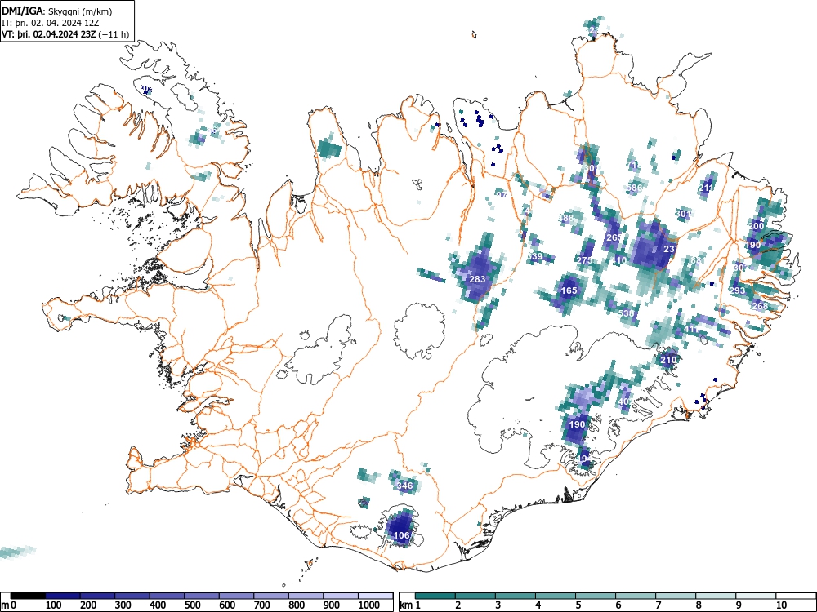
Task: Pick the black 0–100 m legend swatch
Action: pos(28,596)
